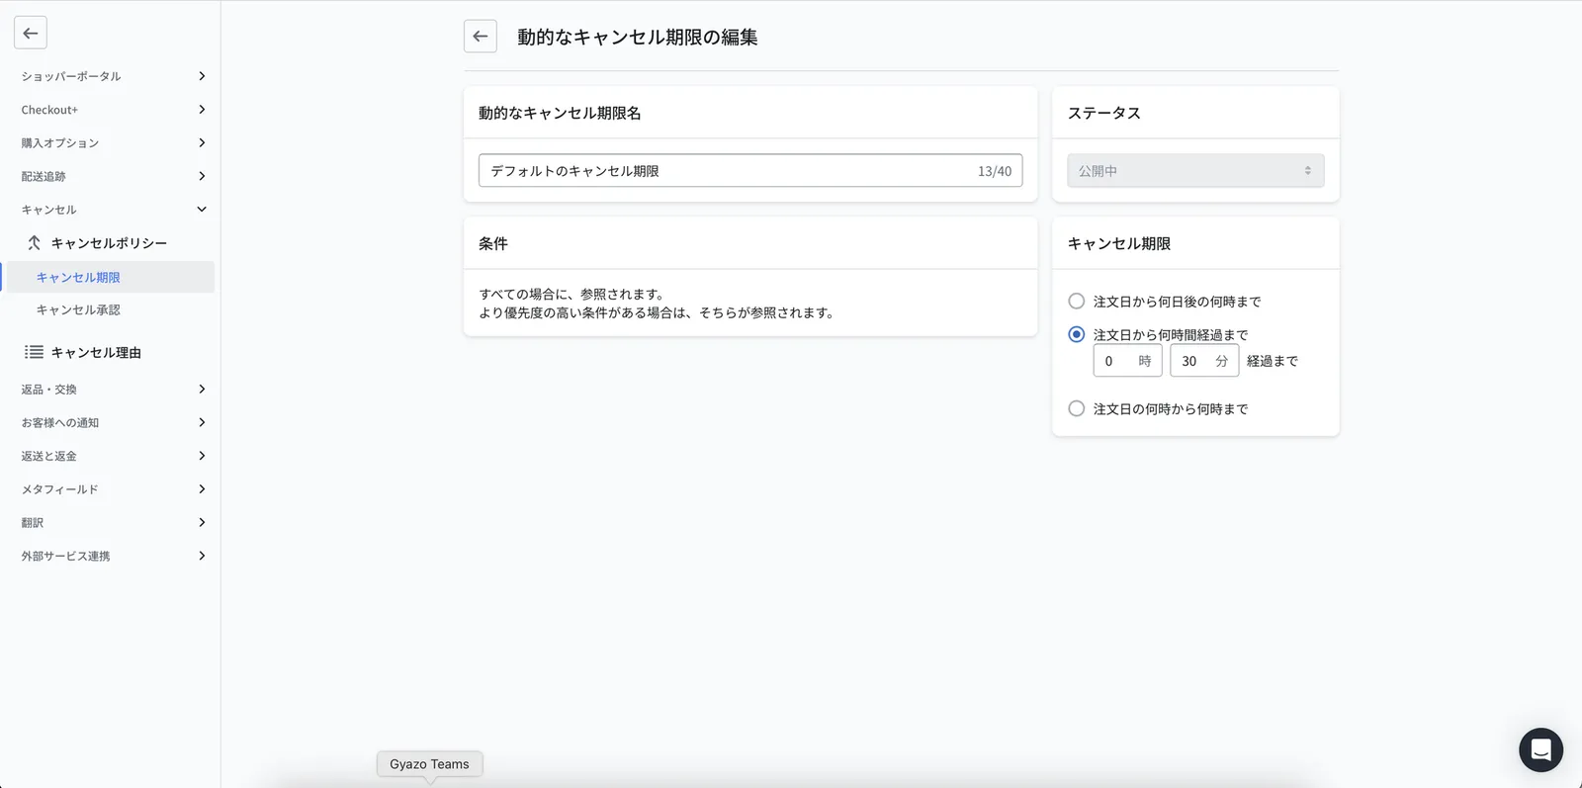Click the sidebar back arrow button
The image size is (1582, 788).
pyautogui.click(x=31, y=33)
